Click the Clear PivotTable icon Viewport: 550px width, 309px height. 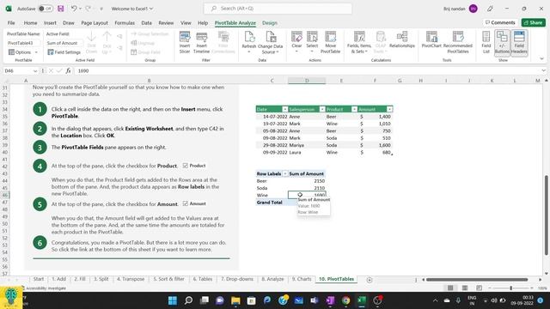[x=296, y=37]
